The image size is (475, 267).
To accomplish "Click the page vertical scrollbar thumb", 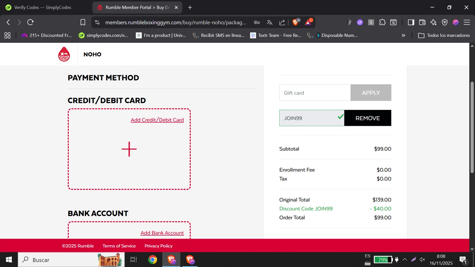I will coord(472,127).
